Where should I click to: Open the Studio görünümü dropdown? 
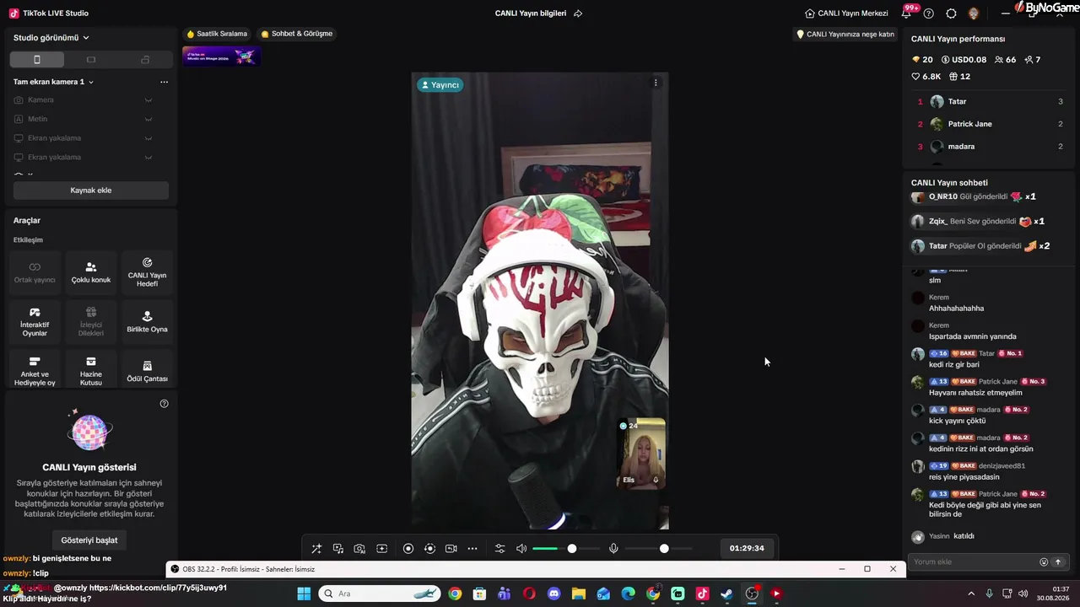(x=51, y=38)
